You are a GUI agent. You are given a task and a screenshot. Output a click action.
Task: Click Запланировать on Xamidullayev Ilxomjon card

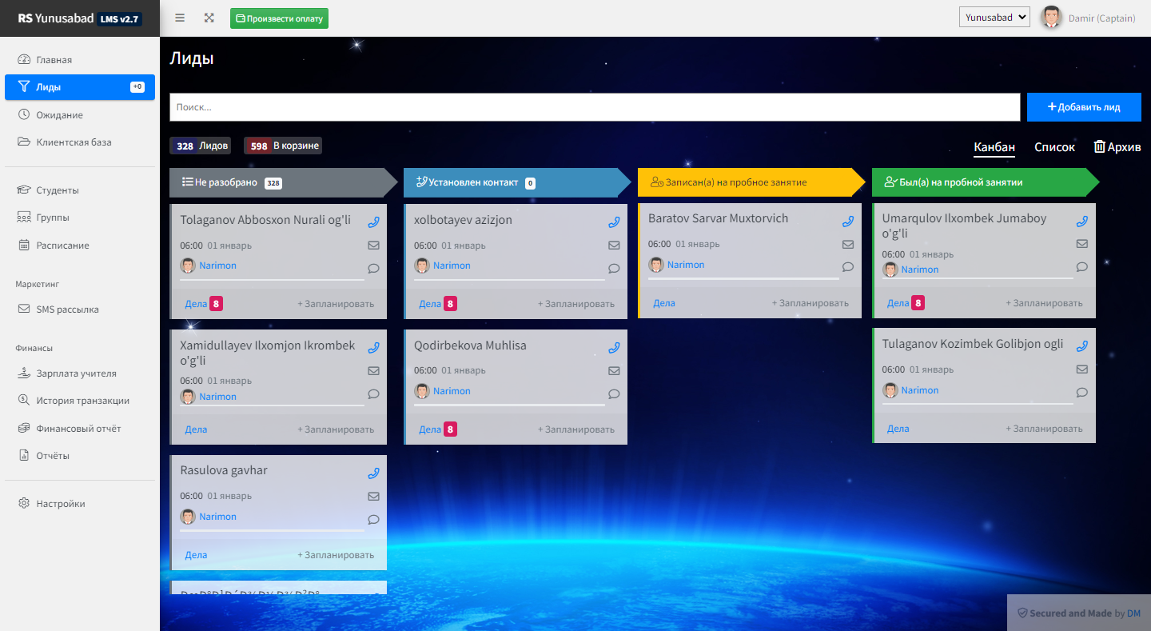tap(336, 429)
